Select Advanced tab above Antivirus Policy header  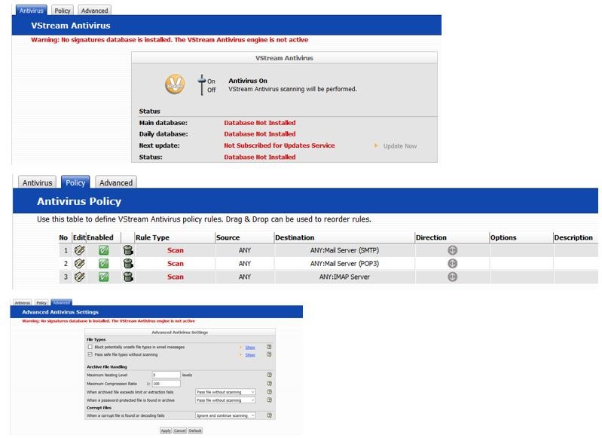coord(116,183)
